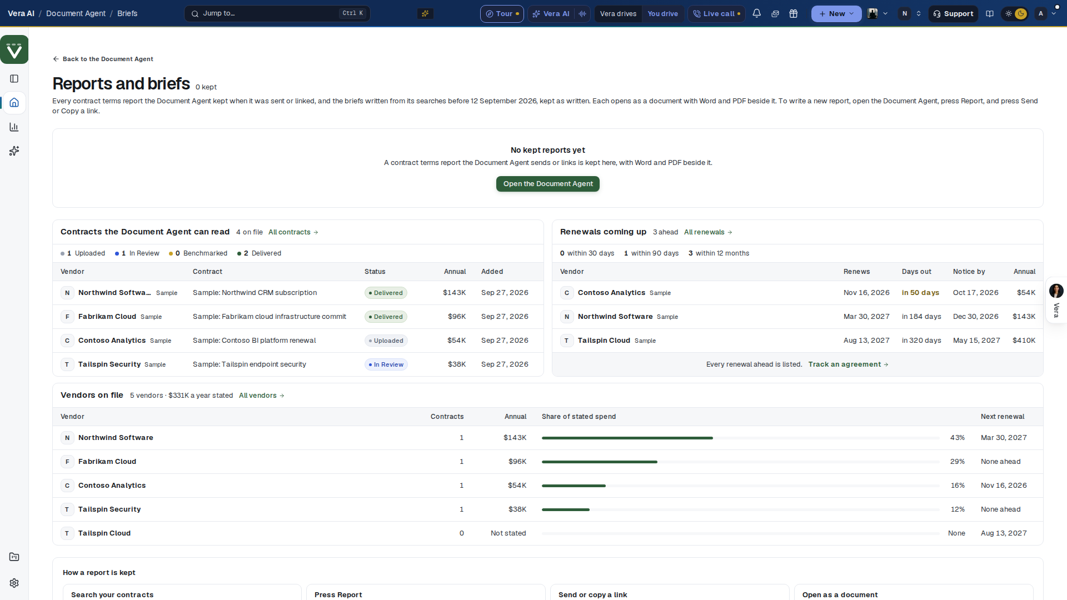Click Delivered status for Northwind CRM subscription

386,293
